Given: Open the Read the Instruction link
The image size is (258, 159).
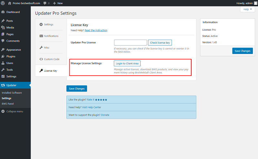Looking at the screenshot, I should pos(96,30).
